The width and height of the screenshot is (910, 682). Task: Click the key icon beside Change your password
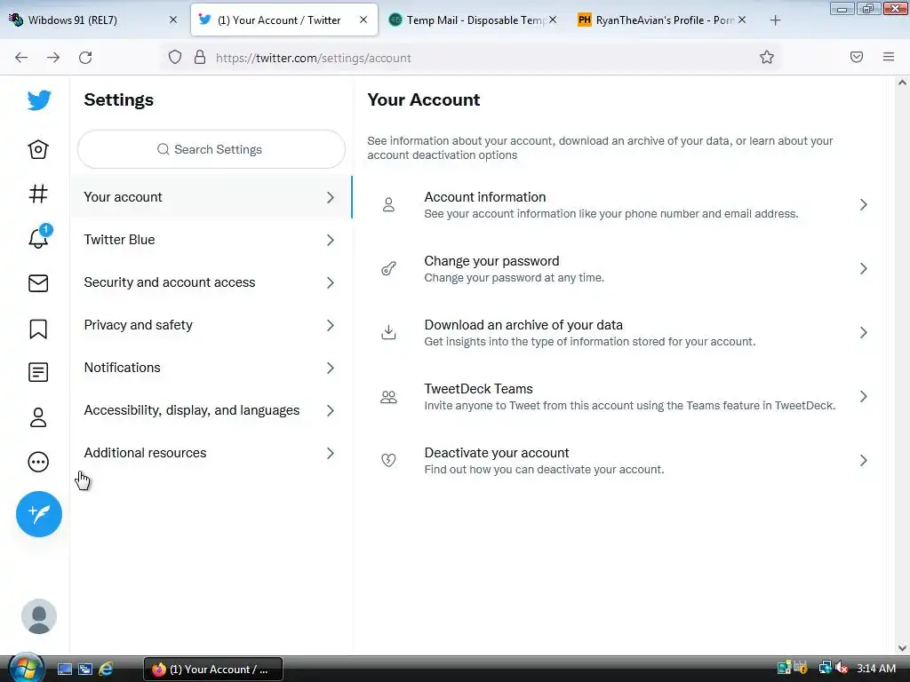coord(388,268)
